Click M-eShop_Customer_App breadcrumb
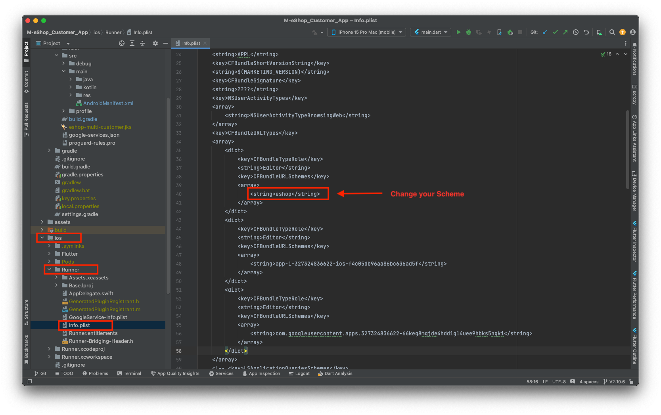The image size is (661, 415). (x=57, y=33)
